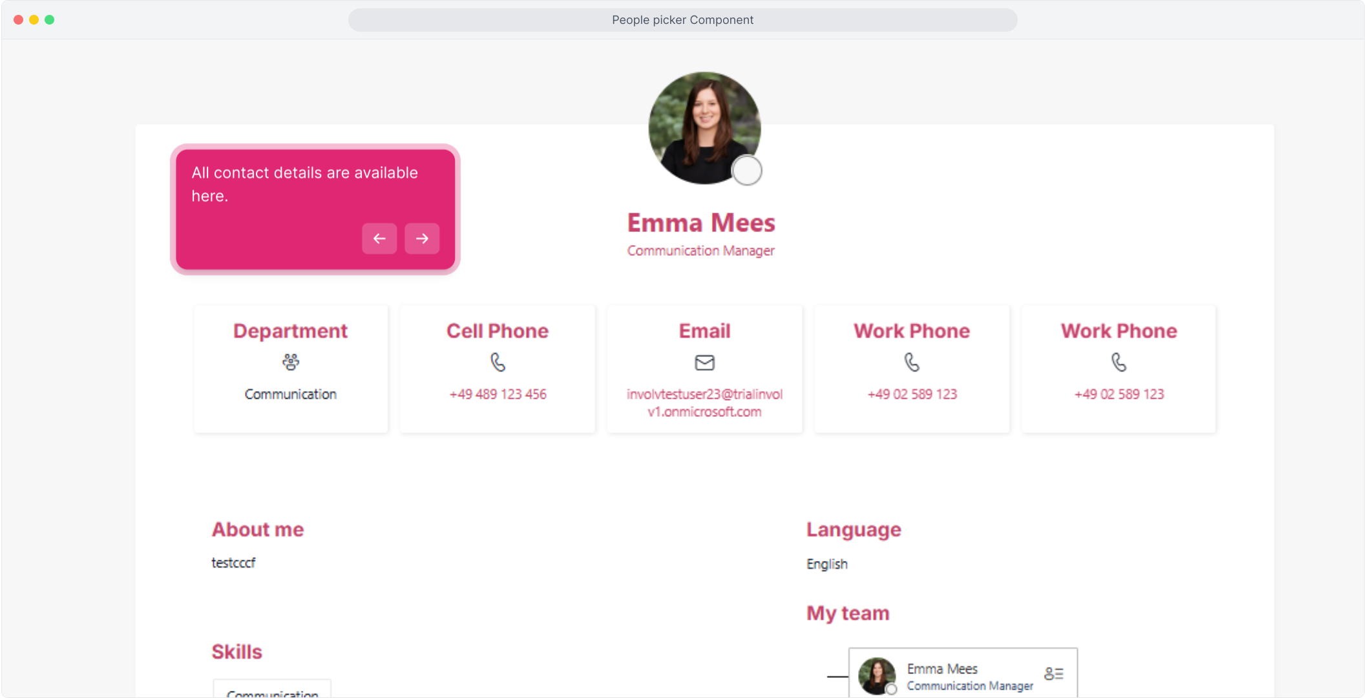Click the English language value
The image size is (1366, 698).
(x=827, y=564)
